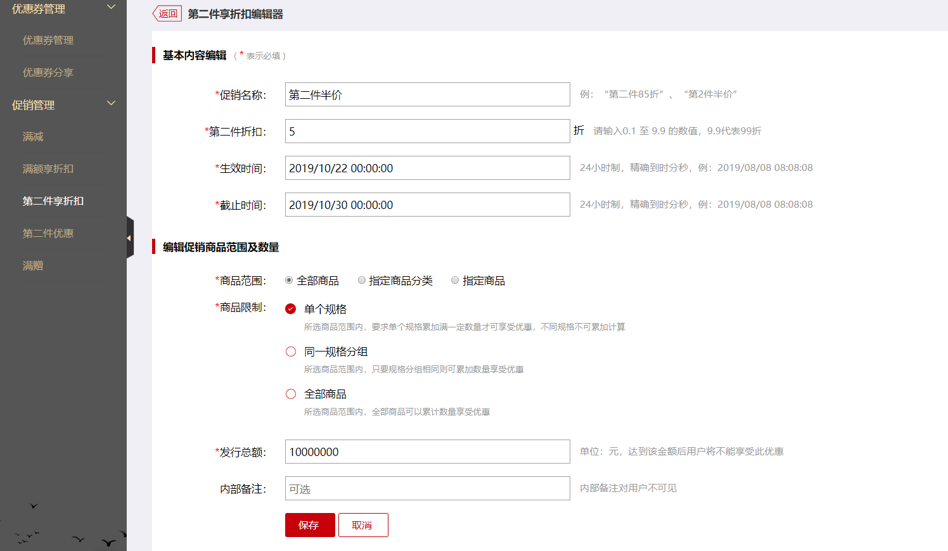948x551 pixels.
Task: Collapse the 优惠券管理 menu section
Action: 111,7
